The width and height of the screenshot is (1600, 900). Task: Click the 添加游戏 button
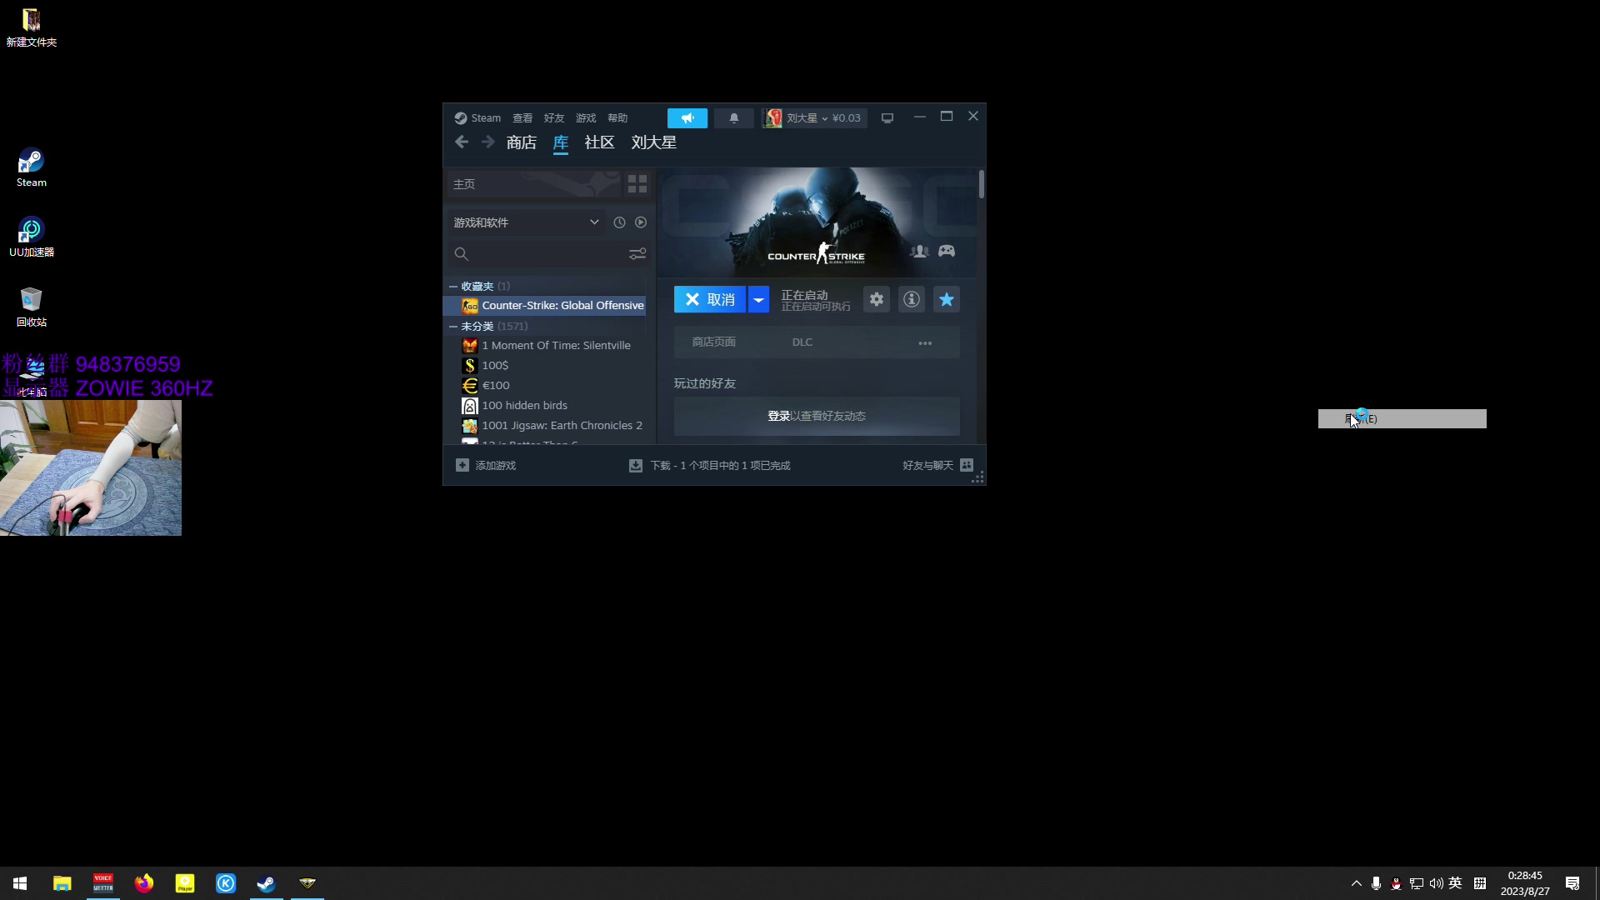tap(486, 465)
